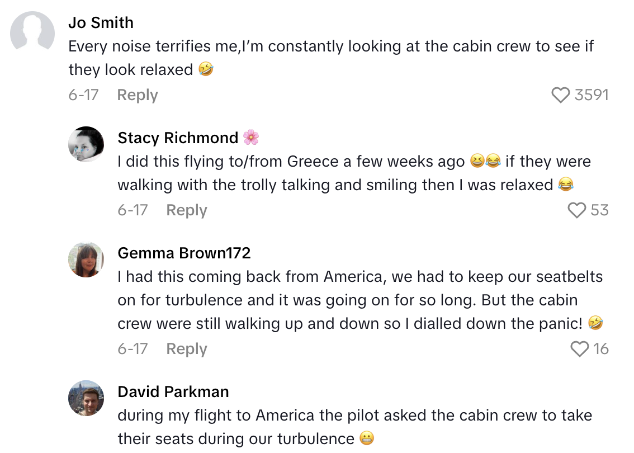This screenshot has width=634, height=453.
Task: Reply to Stacy Richmond's comment
Action: (187, 210)
